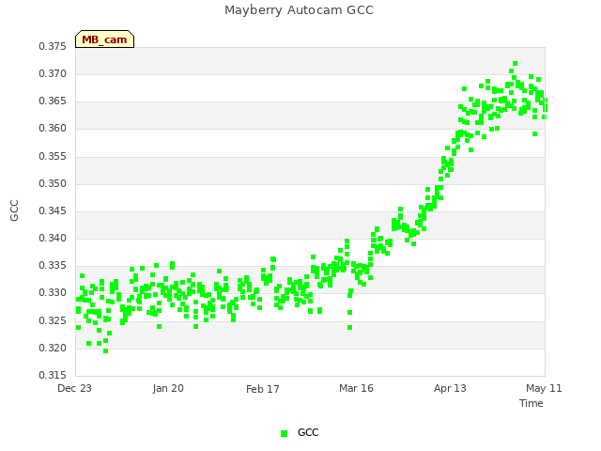601x451 pixels.
Task: Click the 0.320 y-axis value
Action: [53, 349]
